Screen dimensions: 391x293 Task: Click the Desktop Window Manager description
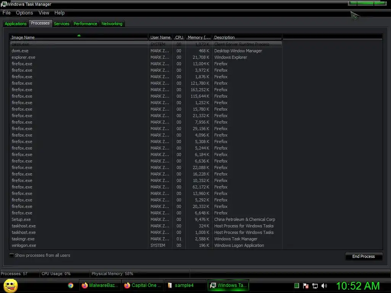[x=238, y=51]
